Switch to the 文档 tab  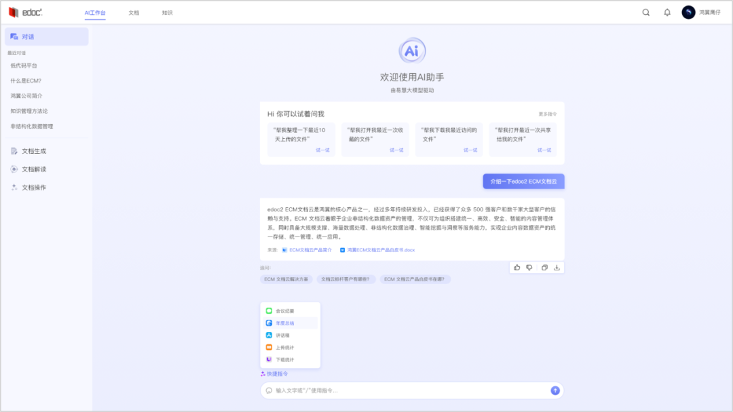tap(133, 12)
